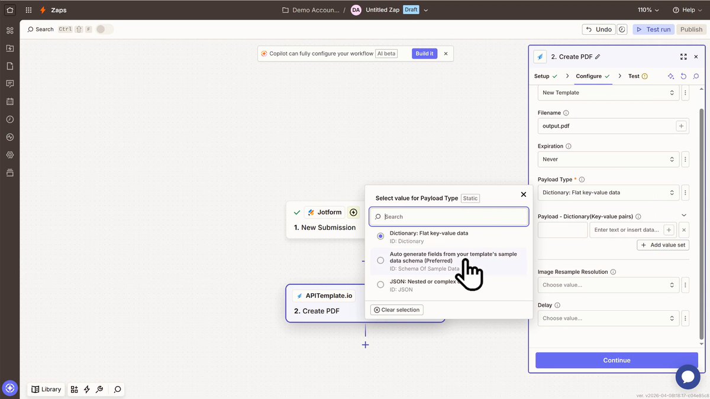Select the Auto generate fields option

point(380,260)
